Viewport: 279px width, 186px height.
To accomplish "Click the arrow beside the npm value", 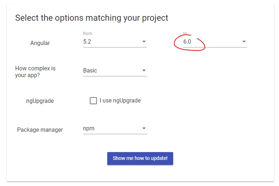I will click(x=144, y=129).
